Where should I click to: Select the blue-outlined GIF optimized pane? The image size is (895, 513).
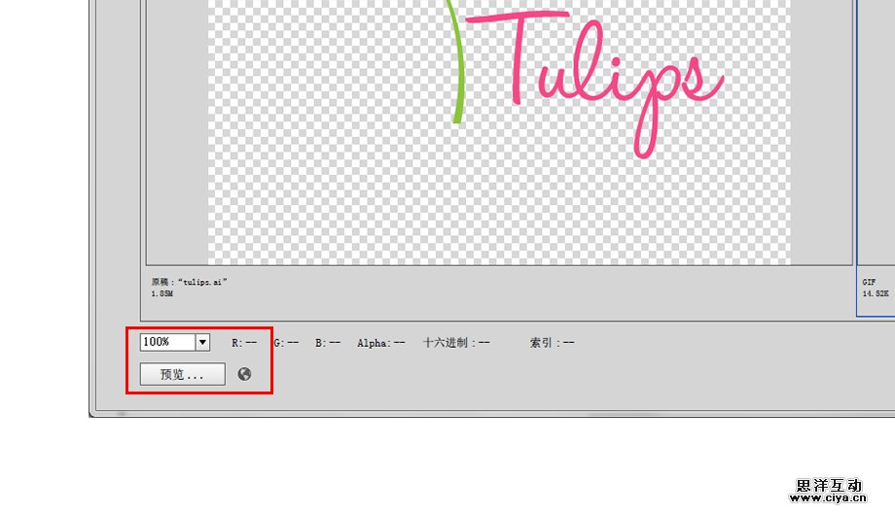pos(876,146)
